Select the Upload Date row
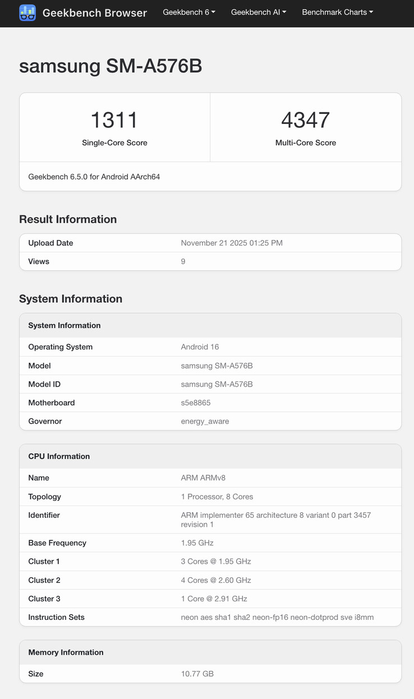This screenshot has height=699, width=414. point(210,243)
